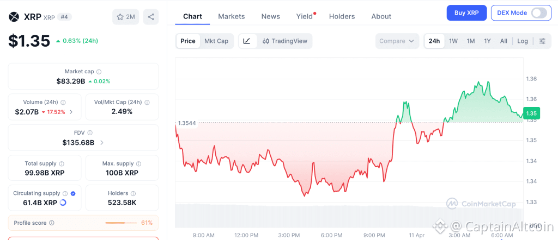Open the TradingView chart option

coord(284,41)
